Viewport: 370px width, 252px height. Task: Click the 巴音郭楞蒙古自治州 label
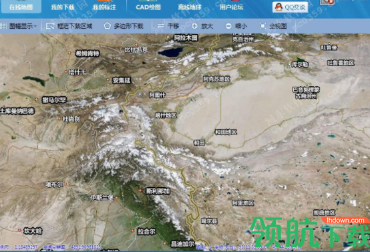click(306, 93)
